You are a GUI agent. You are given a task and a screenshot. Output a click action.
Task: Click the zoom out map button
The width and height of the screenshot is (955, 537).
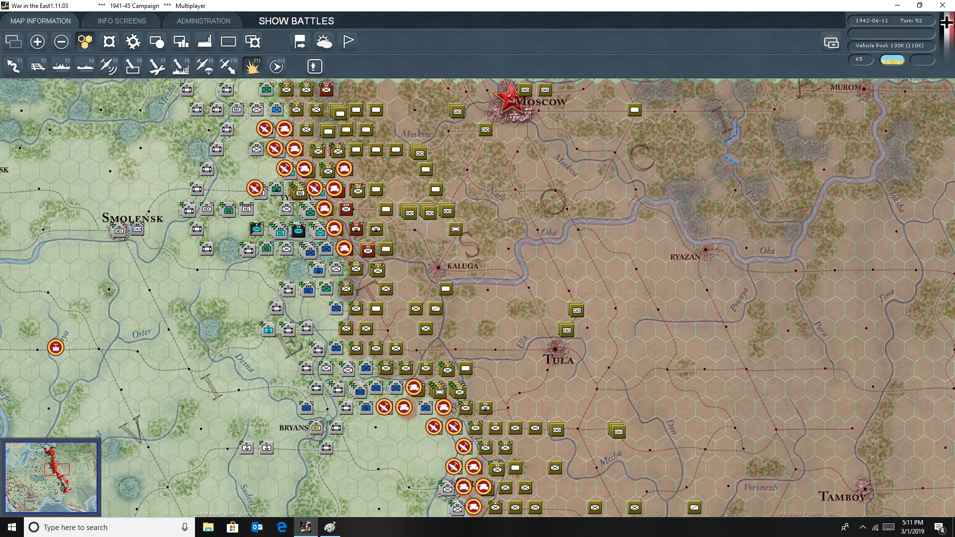[x=61, y=42]
